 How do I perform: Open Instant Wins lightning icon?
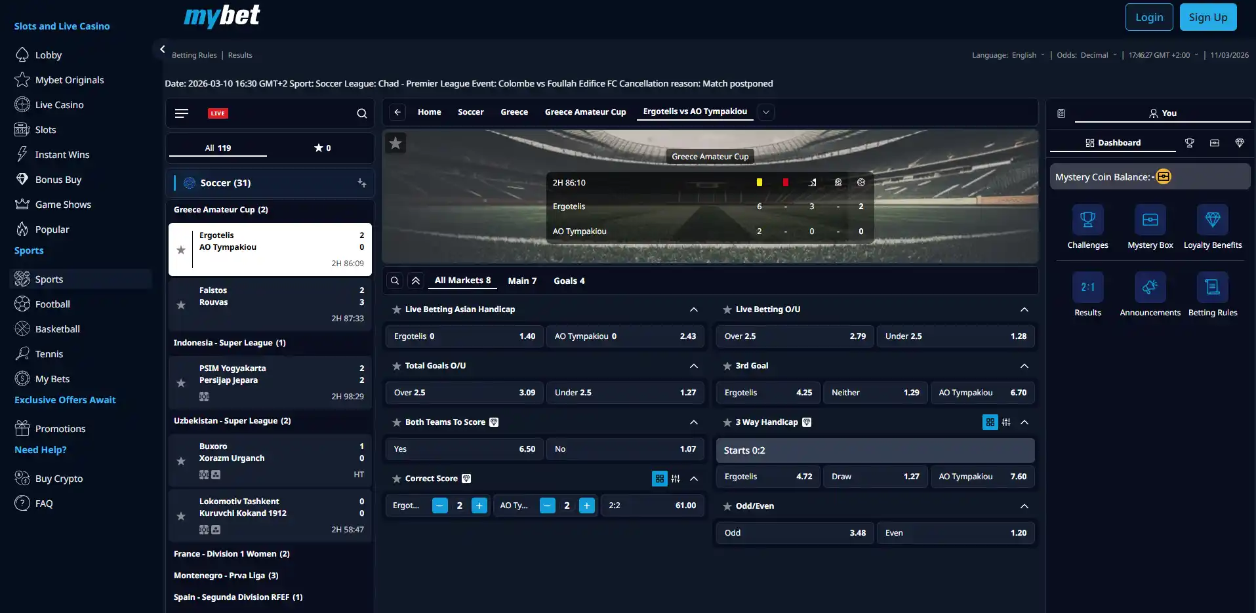pyautogui.click(x=22, y=155)
